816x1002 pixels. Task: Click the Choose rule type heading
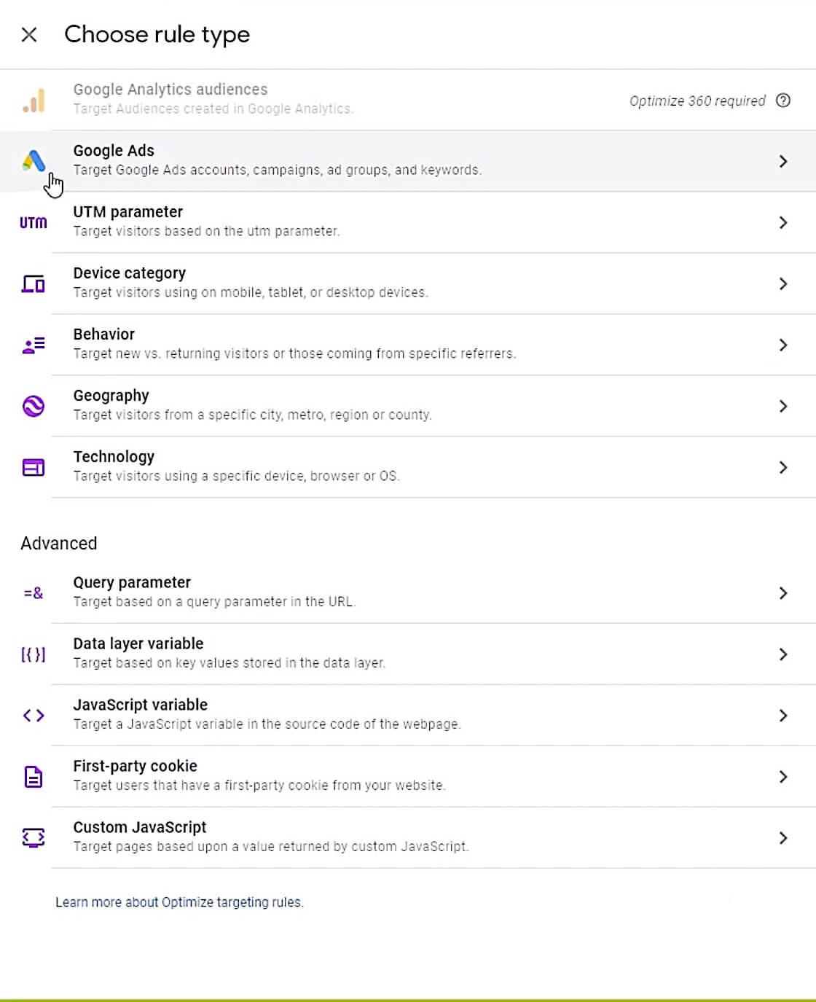(157, 34)
